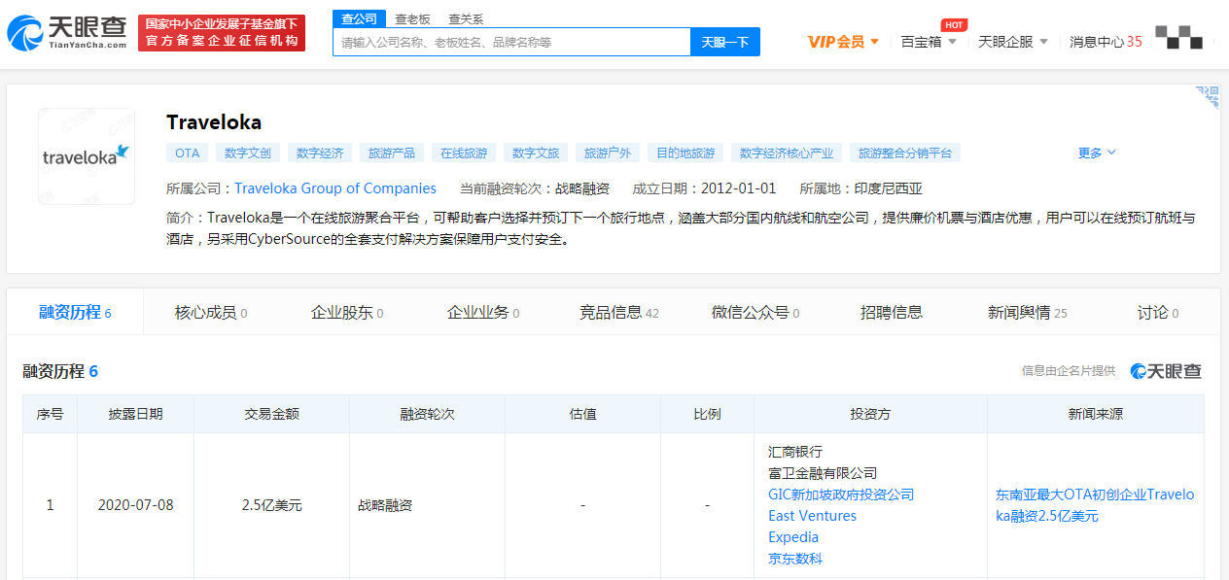Open the QR code corner icon
The width and height of the screenshot is (1229, 580).
(x=1208, y=96)
